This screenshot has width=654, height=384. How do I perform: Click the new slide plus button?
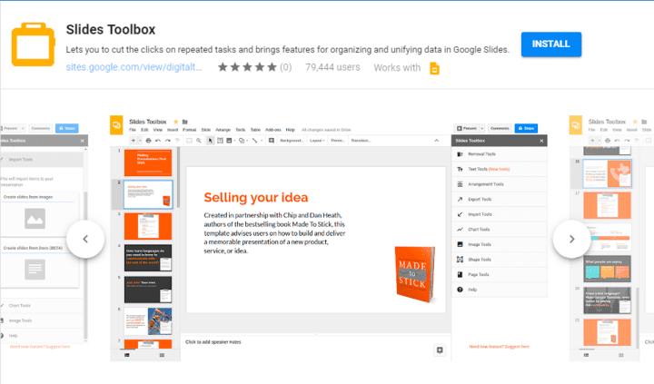(134, 141)
